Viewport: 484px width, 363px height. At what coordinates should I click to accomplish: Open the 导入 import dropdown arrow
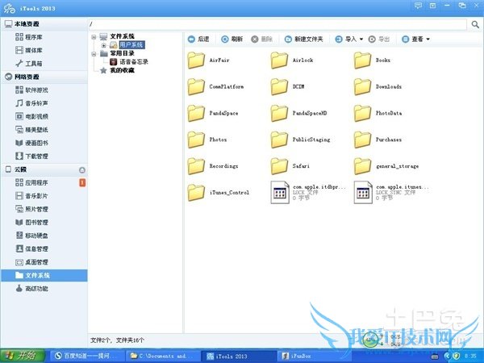pyautogui.click(x=361, y=40)
